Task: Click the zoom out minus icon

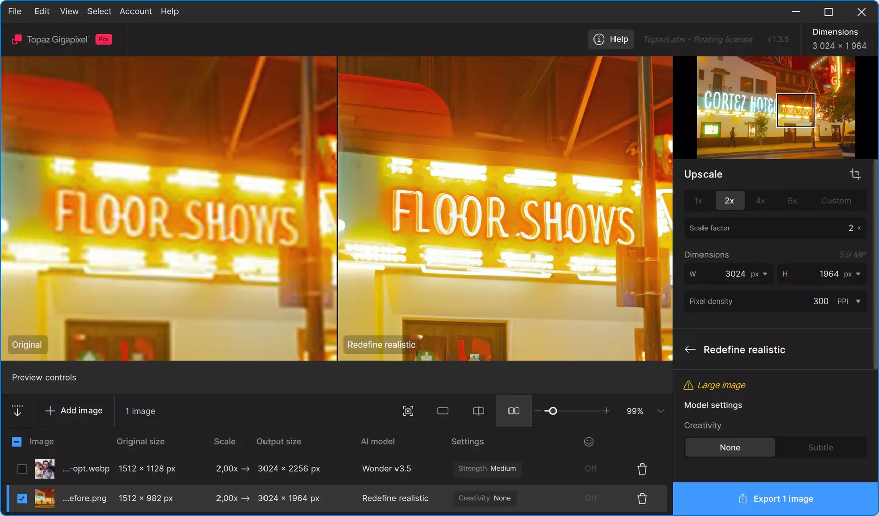Action: 538,411
